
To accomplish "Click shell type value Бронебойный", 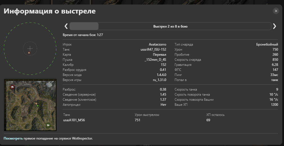I will (x=267, y=44).
